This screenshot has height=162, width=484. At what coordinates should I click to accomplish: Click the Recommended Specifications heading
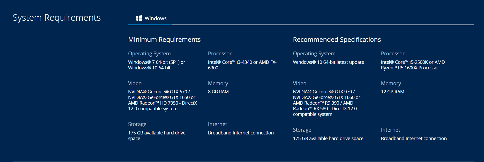[x=337, y=40]
